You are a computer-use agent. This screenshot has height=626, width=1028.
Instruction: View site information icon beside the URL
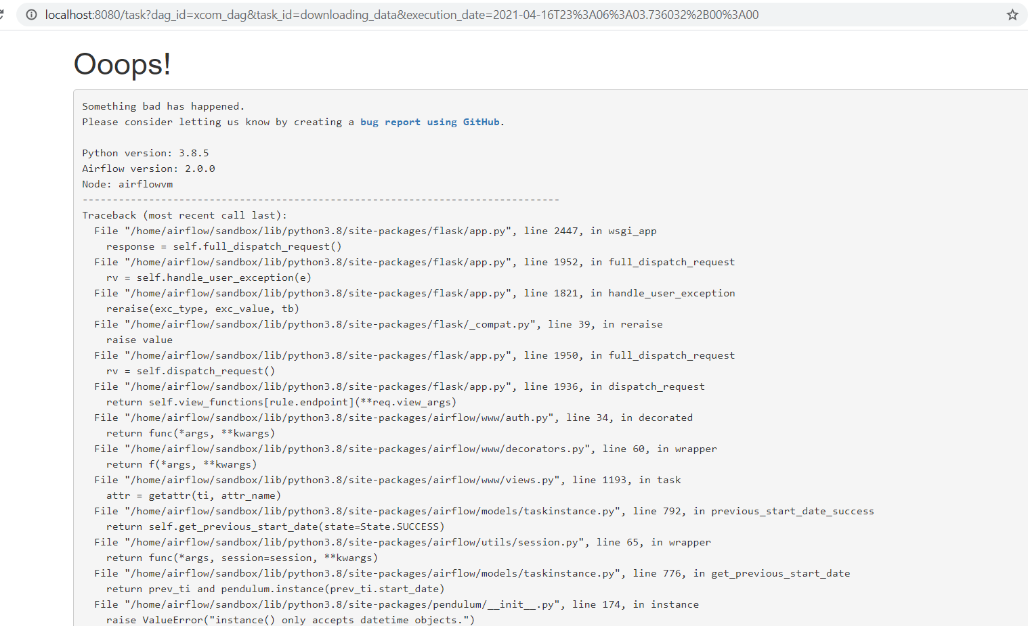[x=31, y=15]
